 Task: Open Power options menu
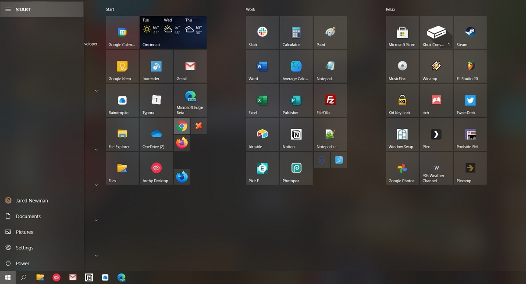pos(22,263)
